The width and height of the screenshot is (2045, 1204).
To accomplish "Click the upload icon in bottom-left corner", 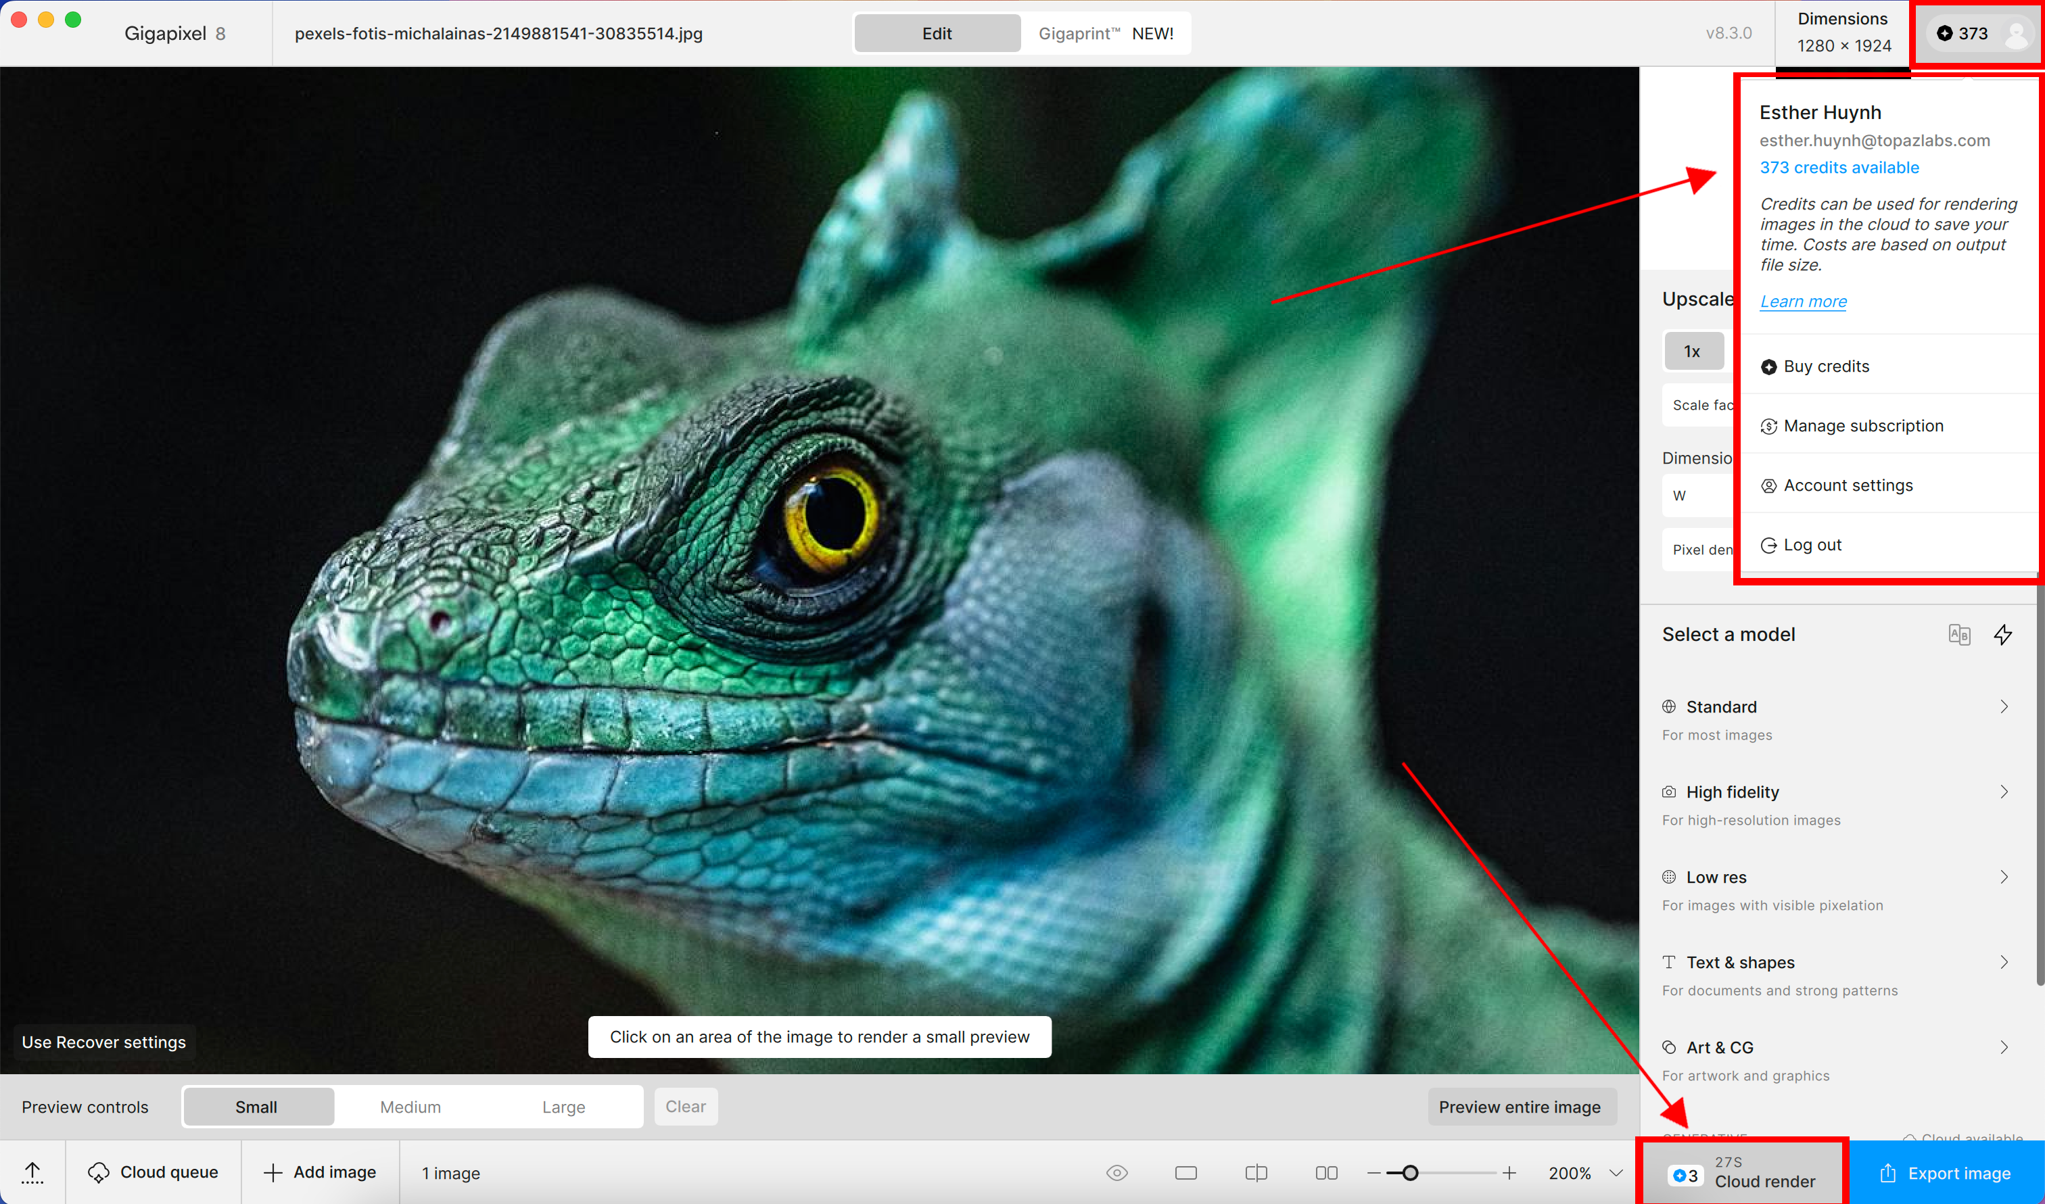I will [x=32, y=1172].
